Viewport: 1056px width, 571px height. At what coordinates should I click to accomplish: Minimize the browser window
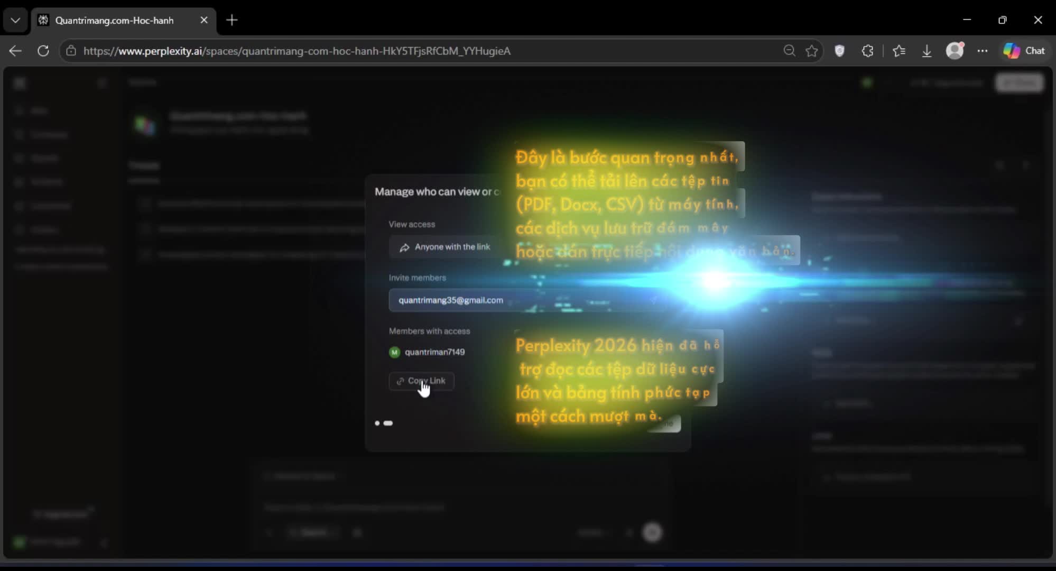pos(967,20)
